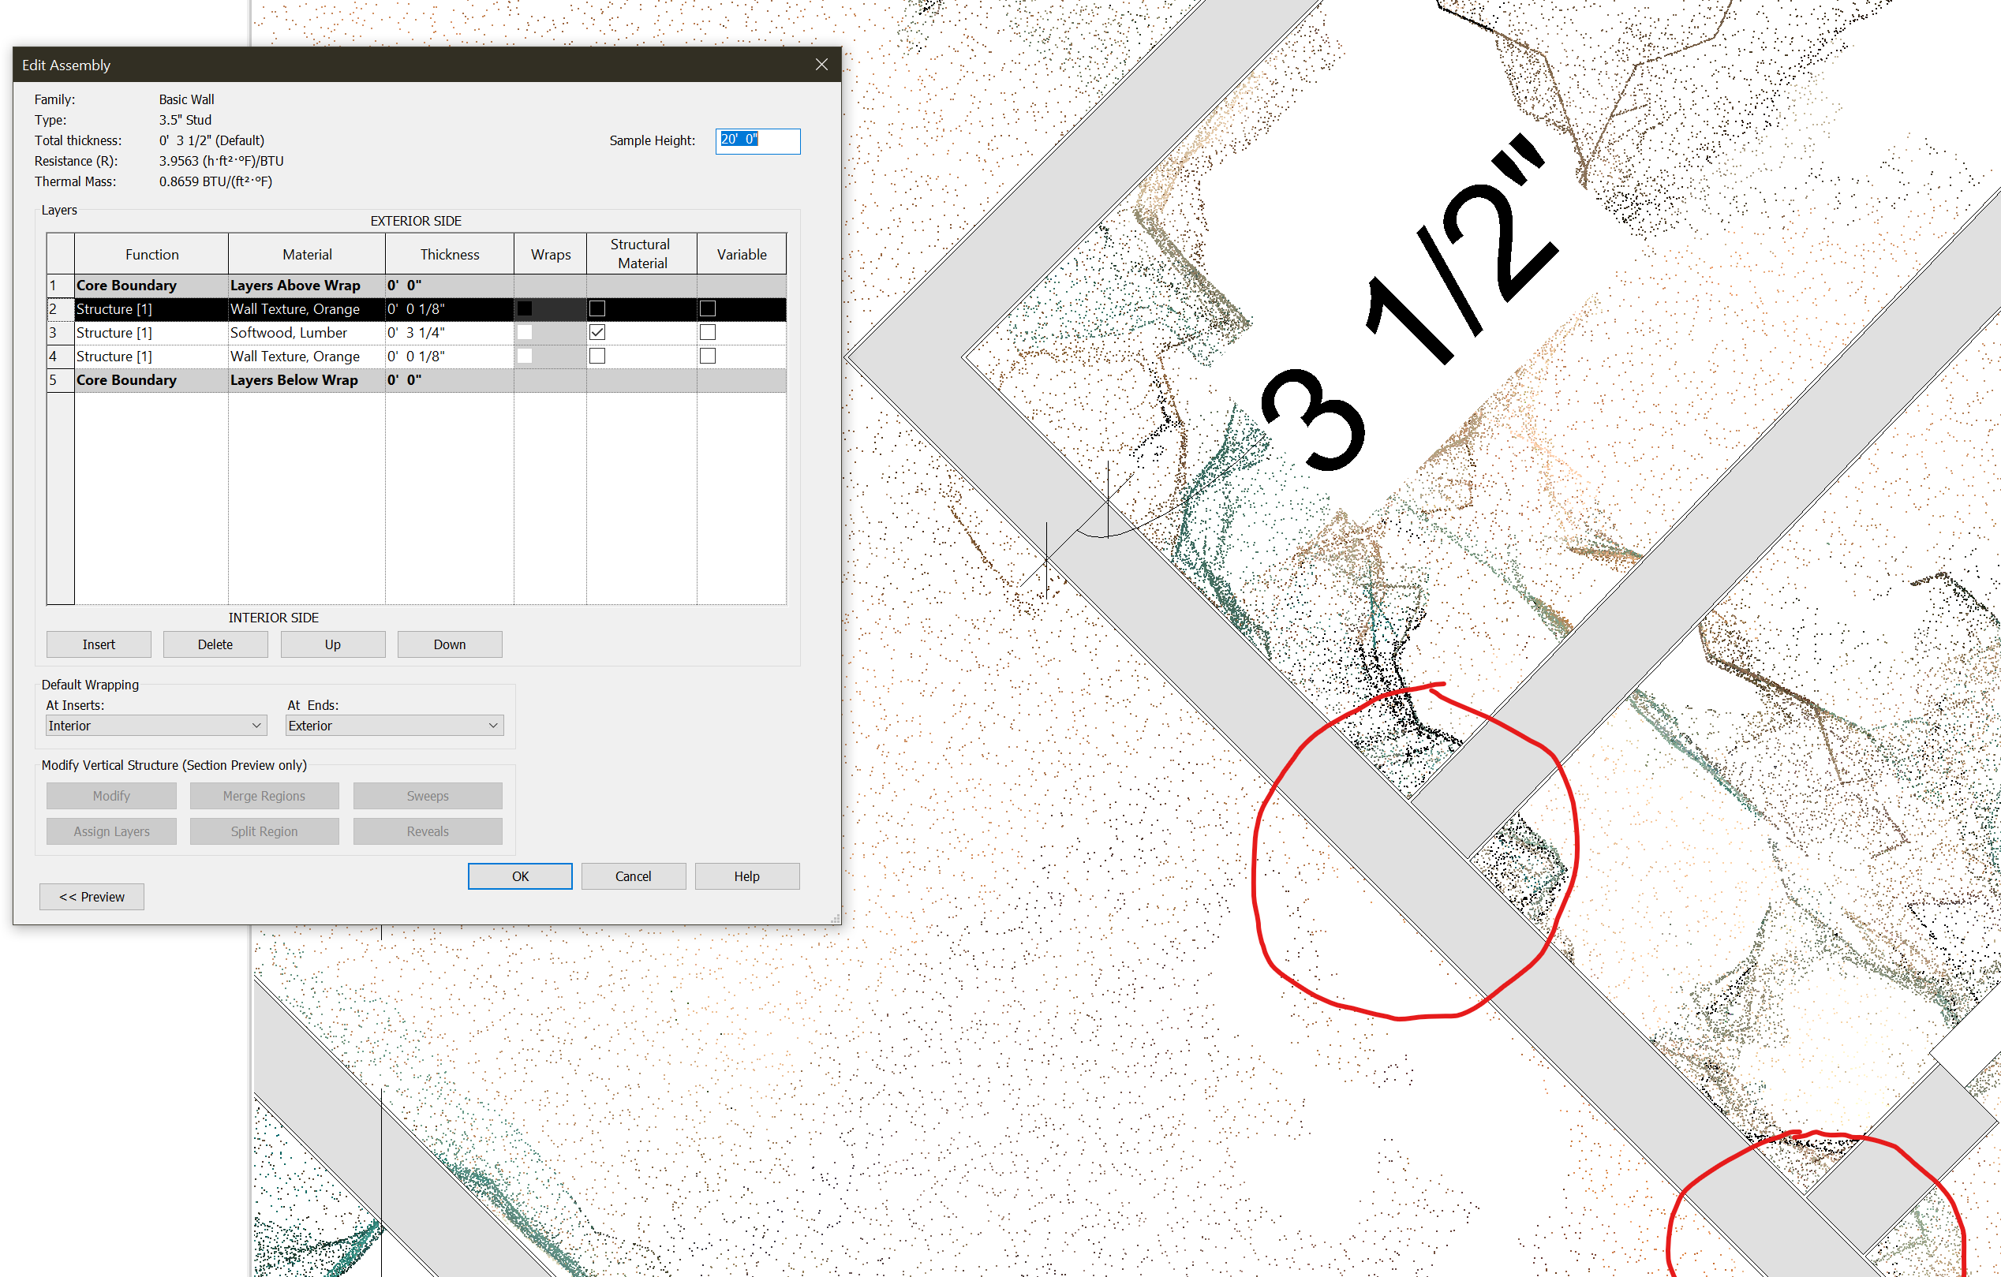Click the Layers Below Wrap cell
The width and height of the screenshot is (2001, 1277).
(307, 379)
